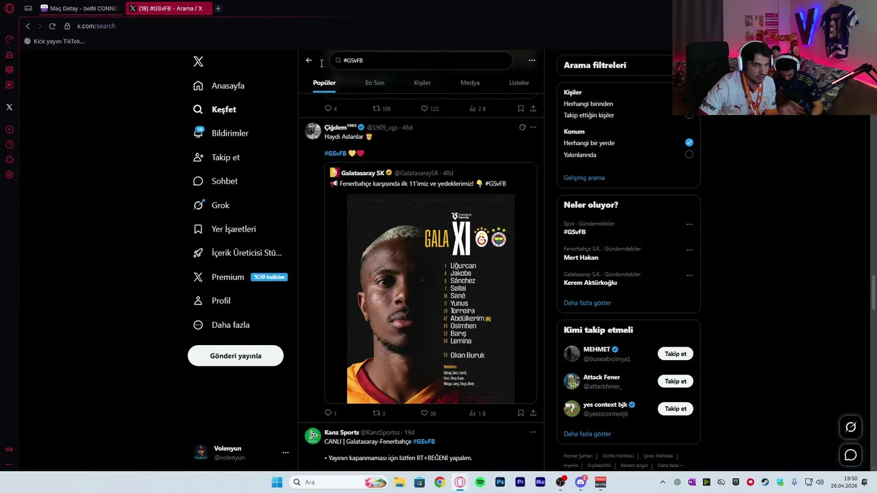Follow MEHMET with Takip et

(675, 354)
